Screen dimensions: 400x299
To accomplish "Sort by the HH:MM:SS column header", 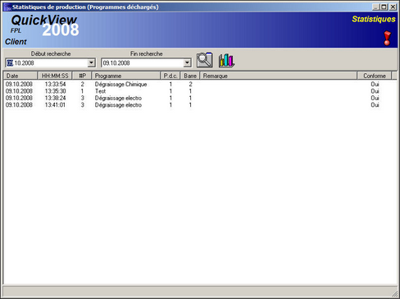I will click(55, 76).
